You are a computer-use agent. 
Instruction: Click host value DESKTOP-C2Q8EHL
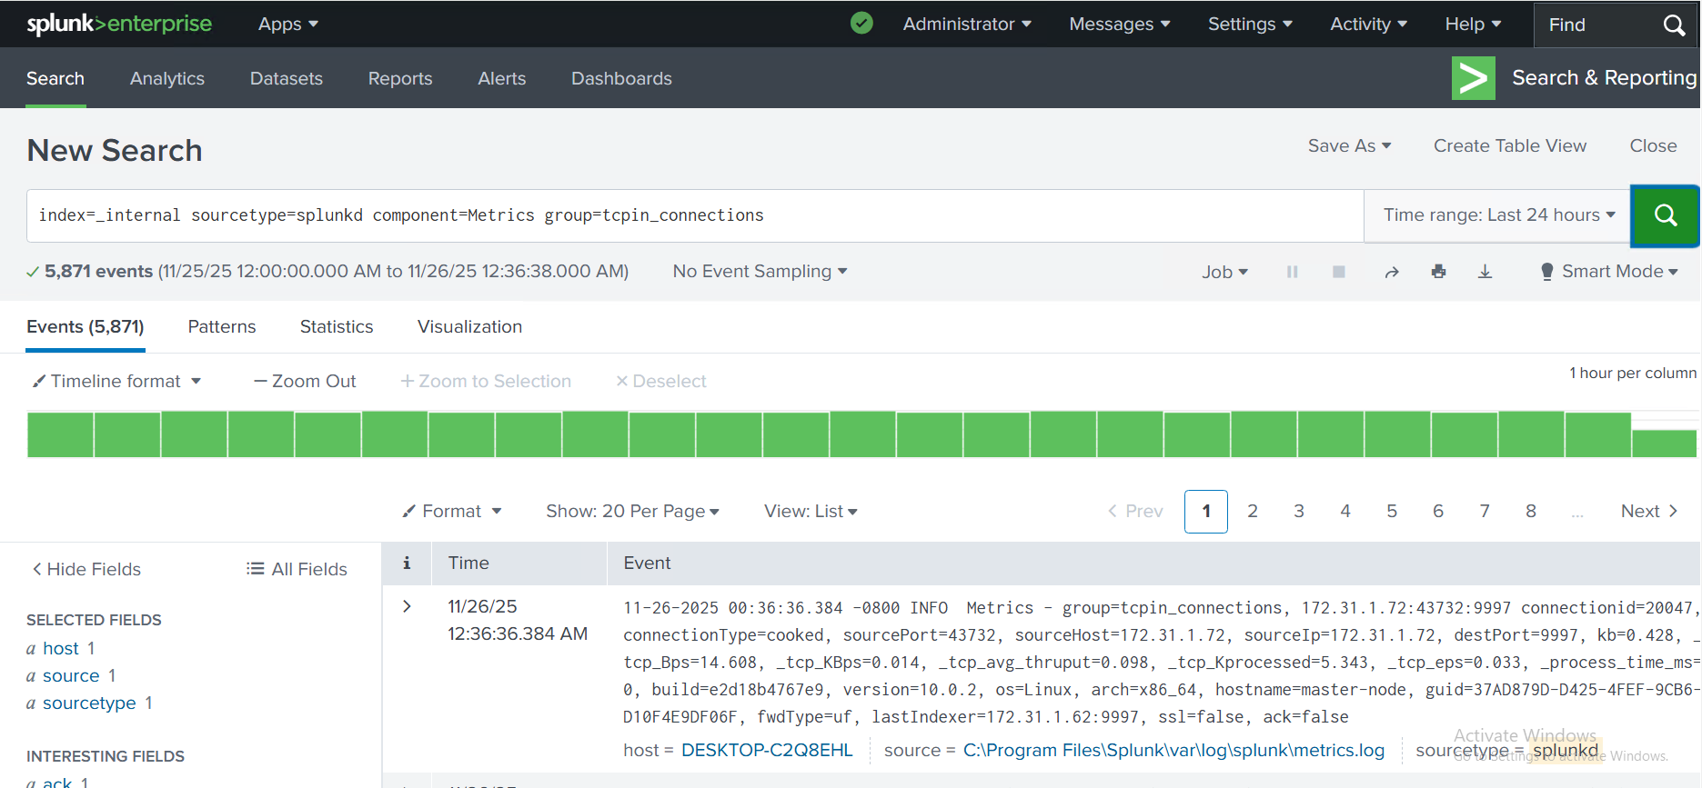coord(767,751)
